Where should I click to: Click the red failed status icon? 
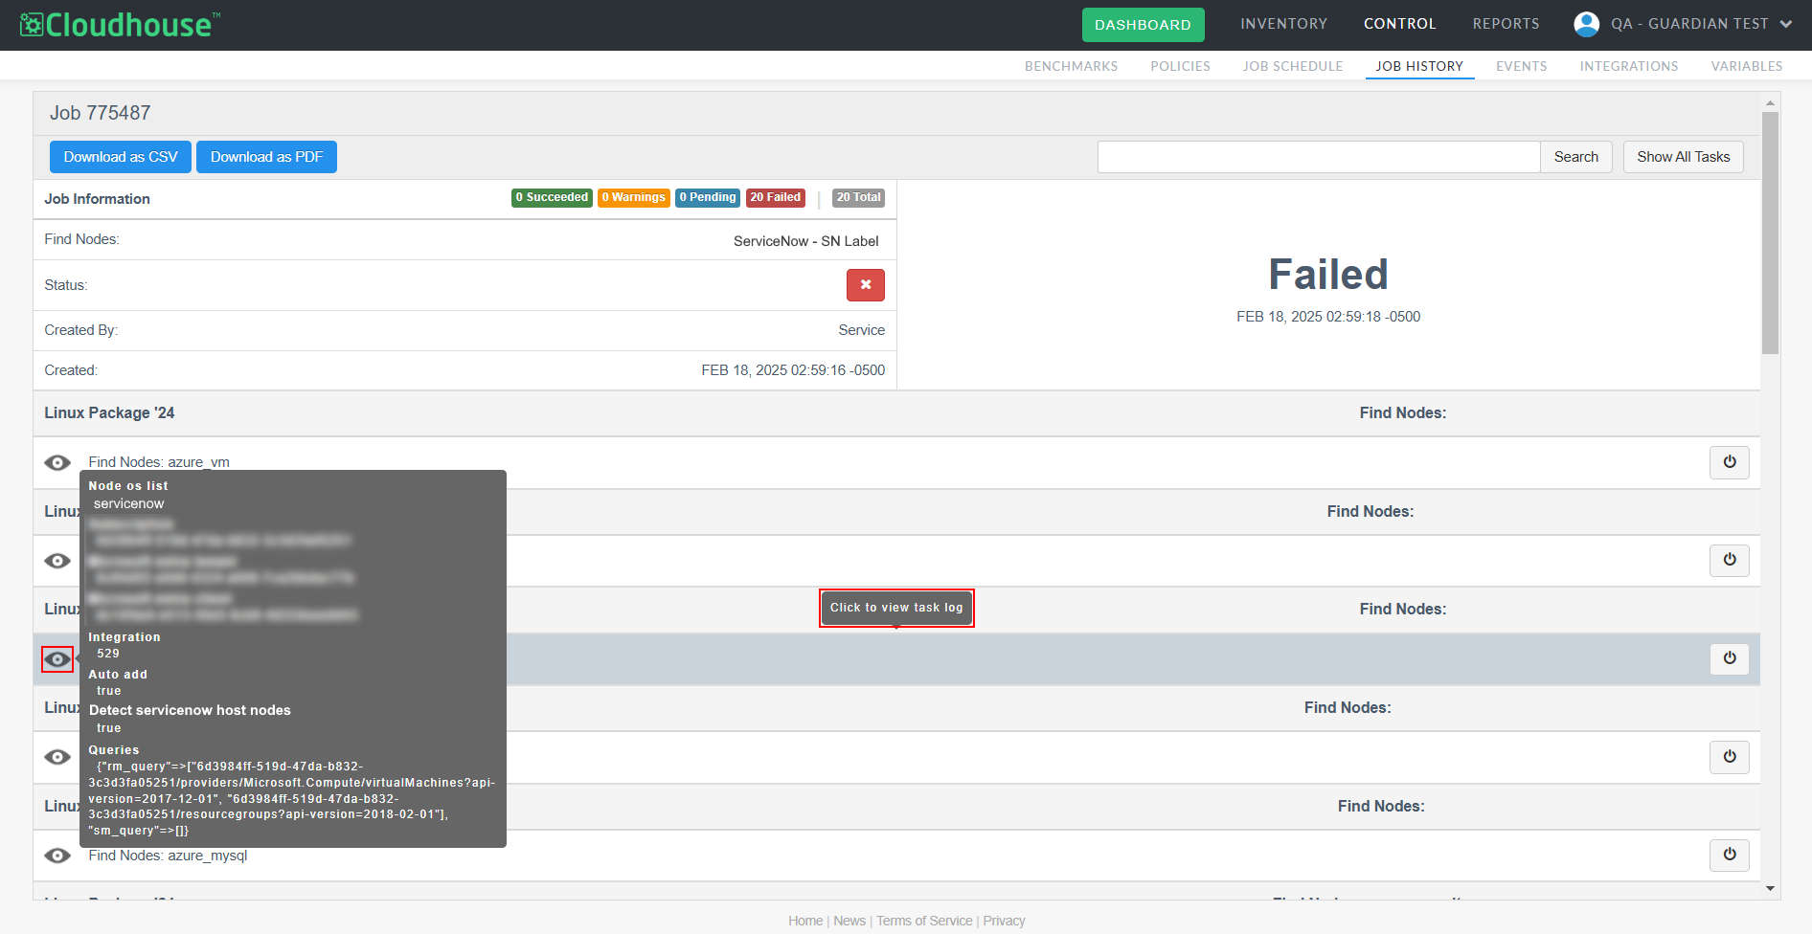(865, 285)
